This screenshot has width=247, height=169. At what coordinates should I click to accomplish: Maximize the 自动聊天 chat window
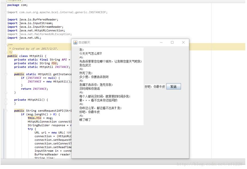tap(172, 42)
